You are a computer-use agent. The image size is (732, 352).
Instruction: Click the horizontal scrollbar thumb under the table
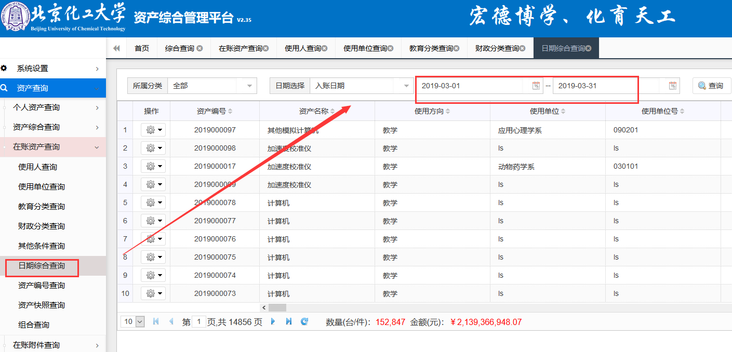point(277,308)
